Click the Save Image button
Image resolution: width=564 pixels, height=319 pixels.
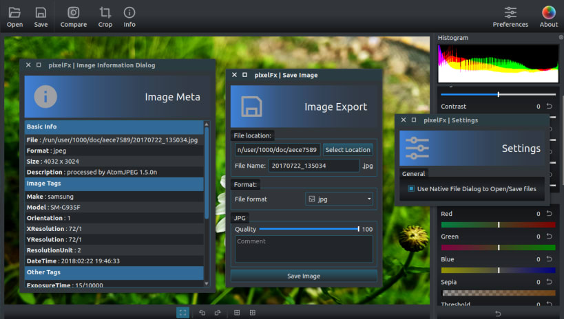pyautogui.click(x=304, y=276)
